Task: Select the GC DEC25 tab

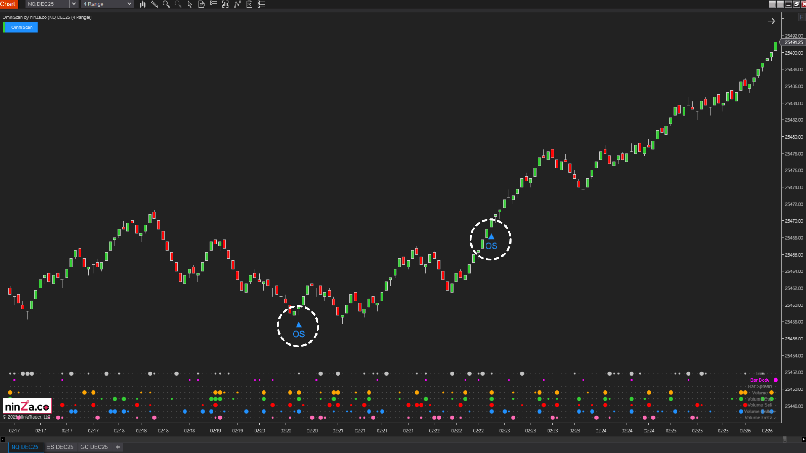Action: 94,447
